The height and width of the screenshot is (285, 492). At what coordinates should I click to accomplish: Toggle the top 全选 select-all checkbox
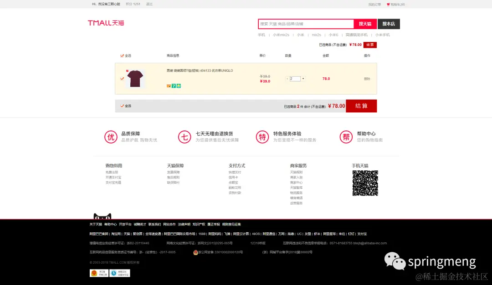pyautogui.click(x=122, y=56)
